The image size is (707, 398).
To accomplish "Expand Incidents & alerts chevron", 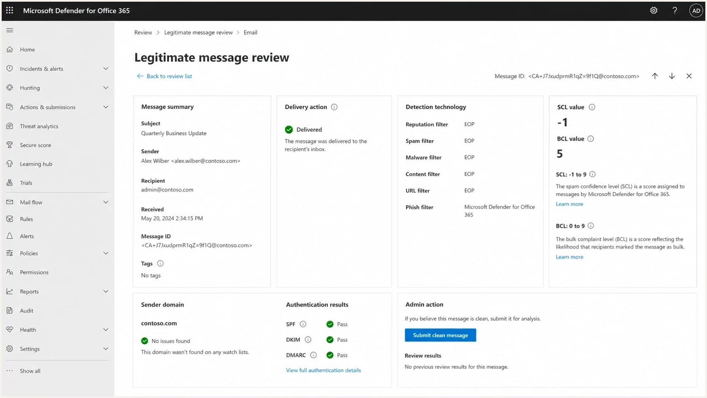I will (106, 69).
